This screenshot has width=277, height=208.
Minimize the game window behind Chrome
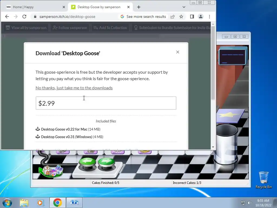226,37
